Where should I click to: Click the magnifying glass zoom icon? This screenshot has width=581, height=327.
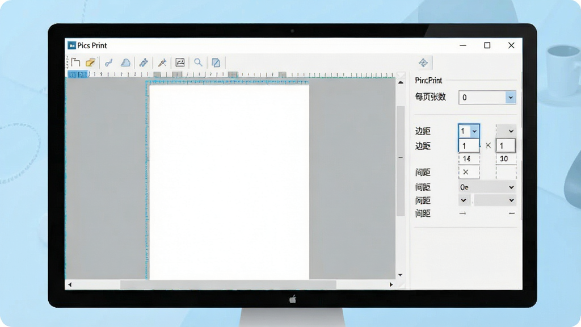click(x=198, y=62)
